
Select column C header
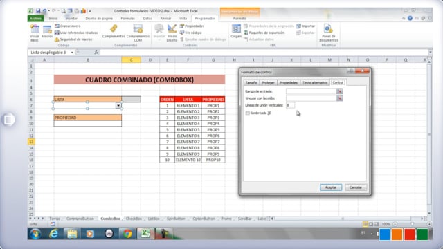coord(131,60)
